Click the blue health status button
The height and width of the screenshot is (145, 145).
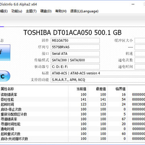tap(5, 52)
